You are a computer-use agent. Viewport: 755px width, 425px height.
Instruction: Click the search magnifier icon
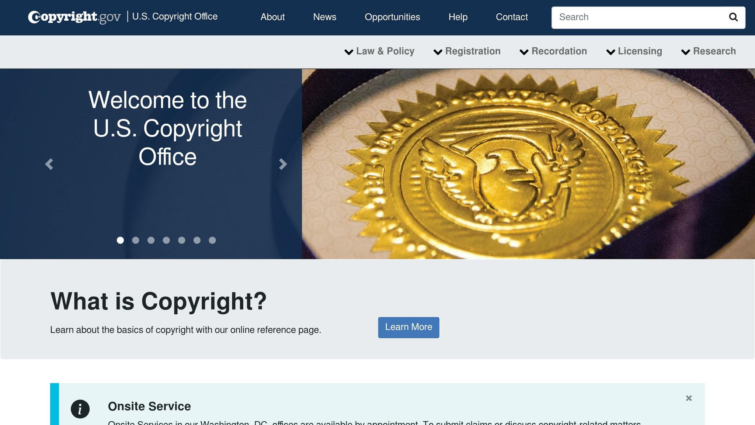click(733, 17)
